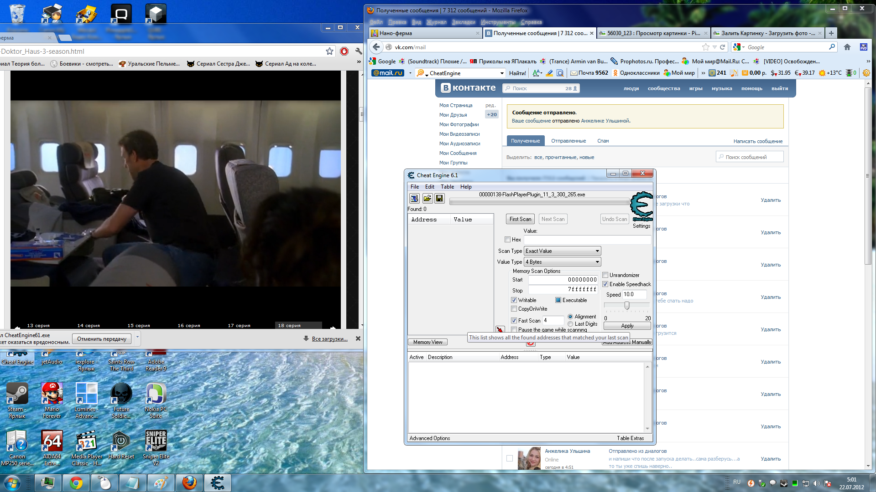
Task: Click the volume speaker icon in system tray
Action: tap(816, 483)
